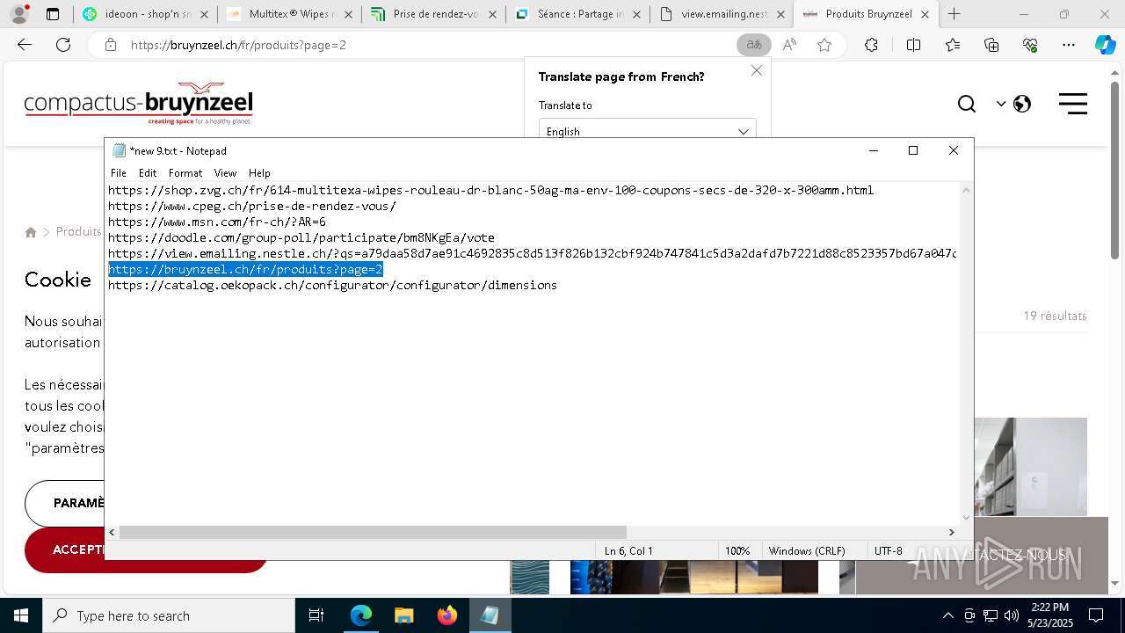Close the ideoon shop tab

(x=205, y=14)
